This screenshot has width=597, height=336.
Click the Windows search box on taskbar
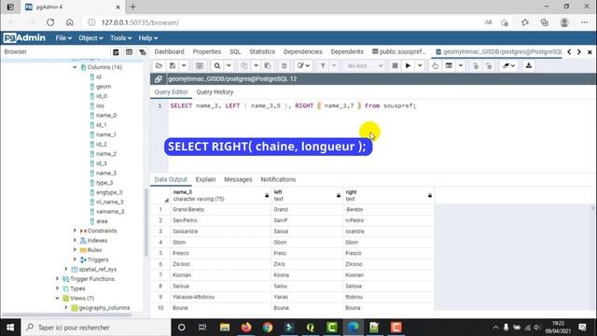point(96,328)
